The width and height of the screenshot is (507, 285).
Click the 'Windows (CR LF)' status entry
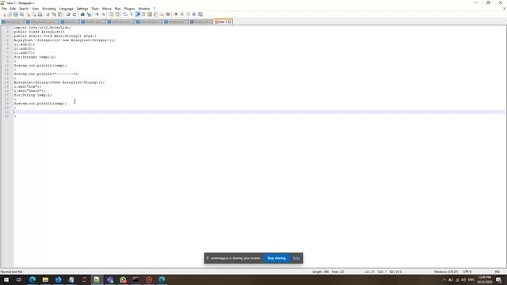click(445, 272)
